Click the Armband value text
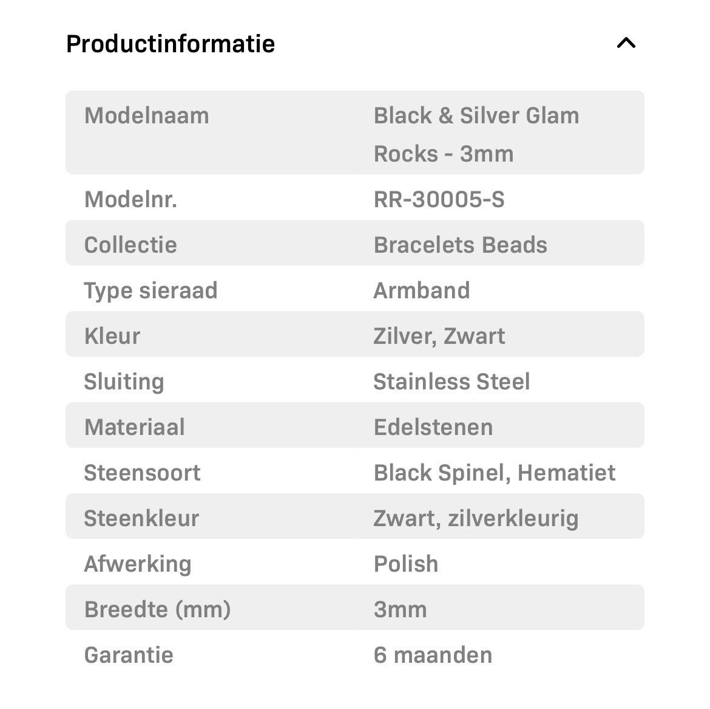The height and width of the screenshot is (709, 710). click(422, 290)
